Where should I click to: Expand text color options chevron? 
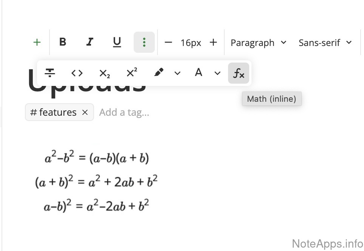pyautogui.click(x=217, y=73)
